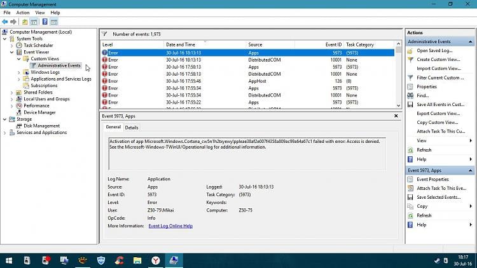Expand Services and Applications node
The image size is (477, 268).
pyautogui.click(x=4, y=133)
